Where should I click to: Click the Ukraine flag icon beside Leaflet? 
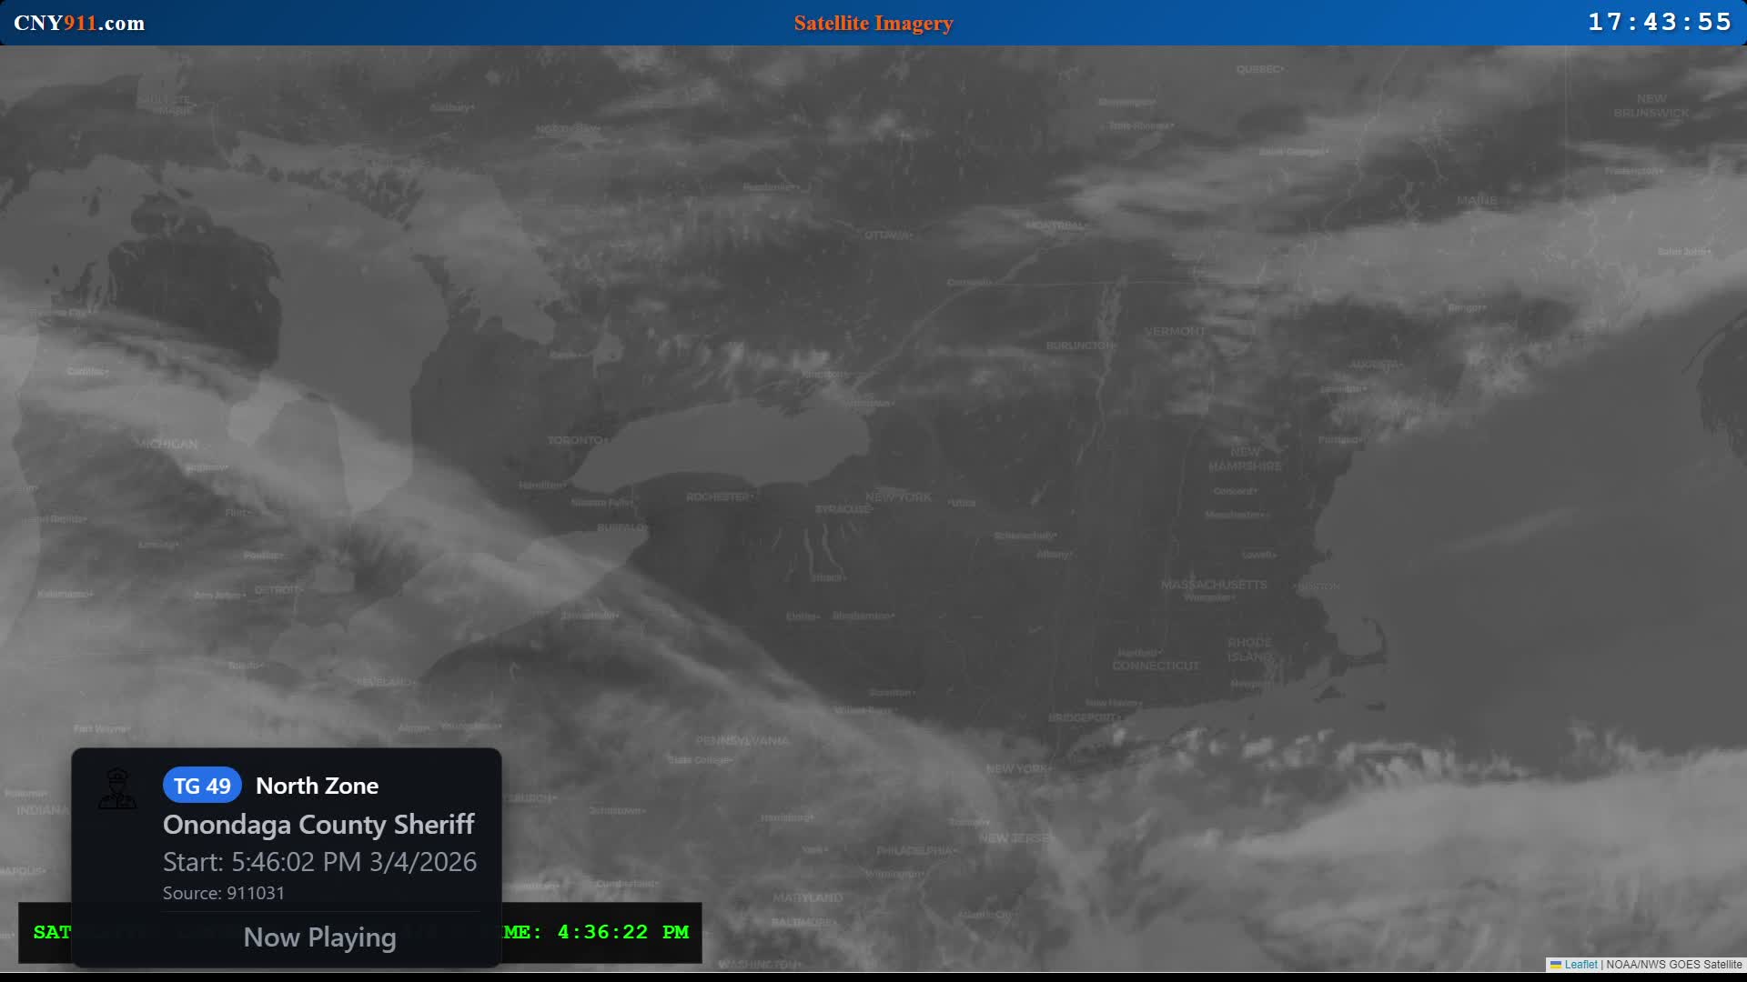click(1556, 965)
